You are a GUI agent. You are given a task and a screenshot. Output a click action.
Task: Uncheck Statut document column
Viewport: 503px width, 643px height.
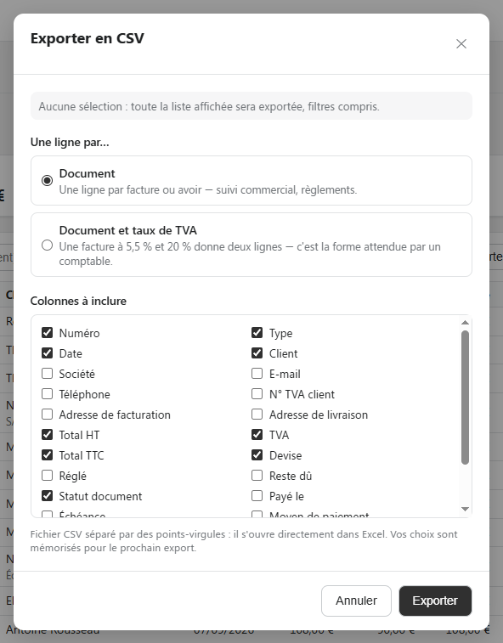click(48, 496)
